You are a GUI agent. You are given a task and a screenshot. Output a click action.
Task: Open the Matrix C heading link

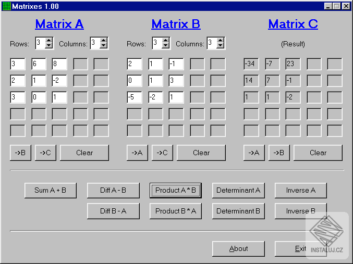click(x=293, y=24)
